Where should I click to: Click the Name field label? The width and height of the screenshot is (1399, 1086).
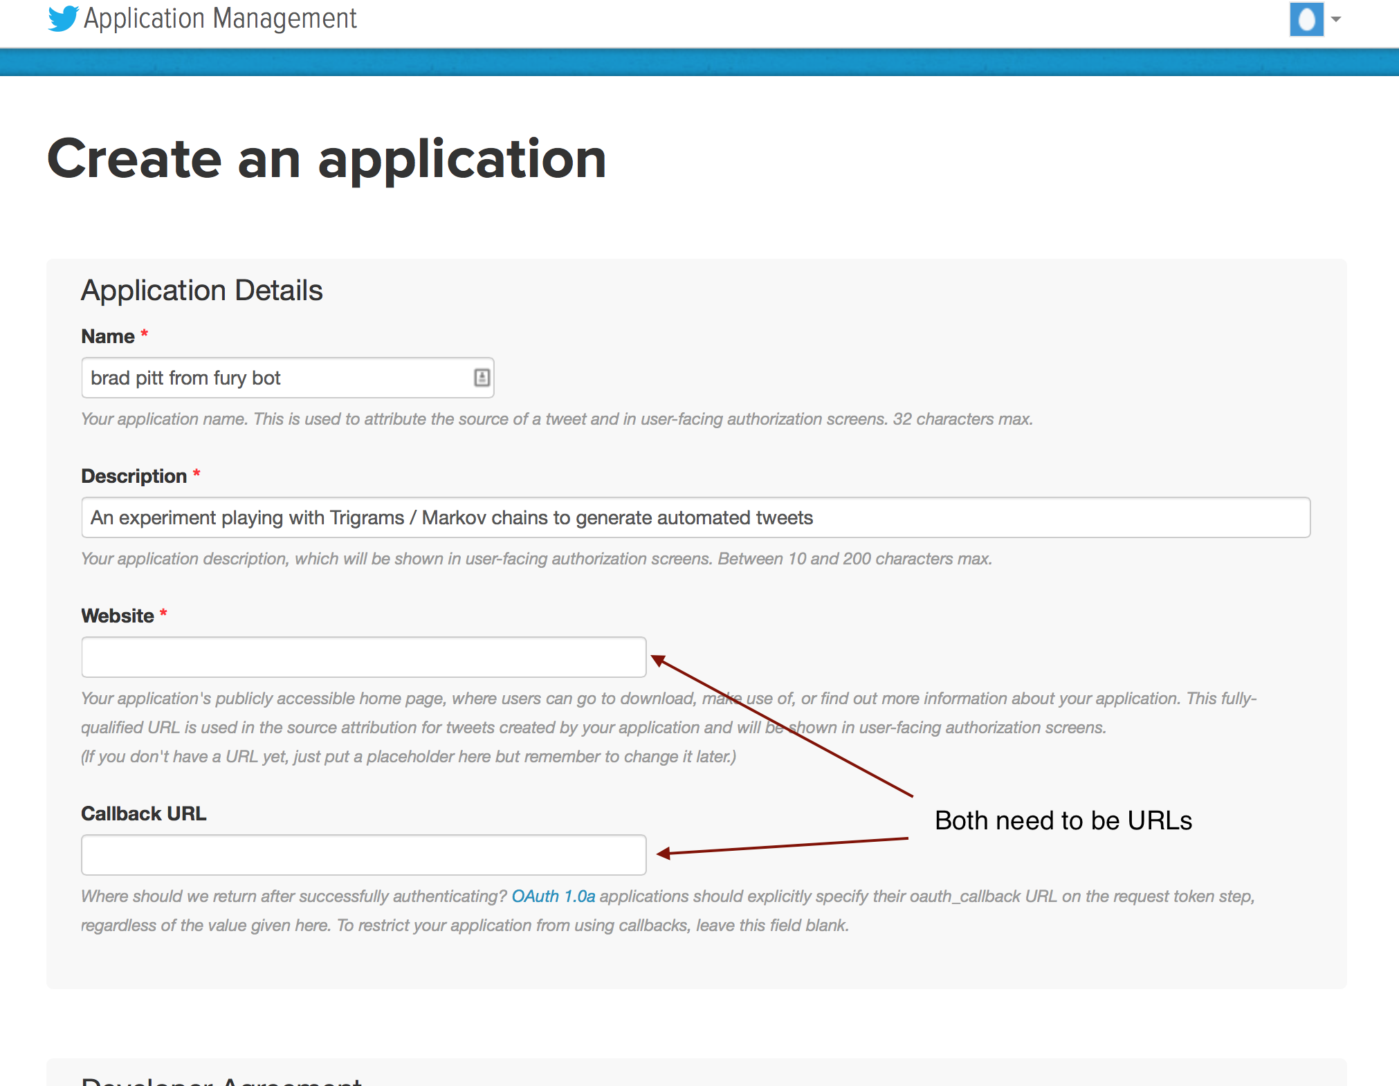pyautogui.click(x=108, y=336)
